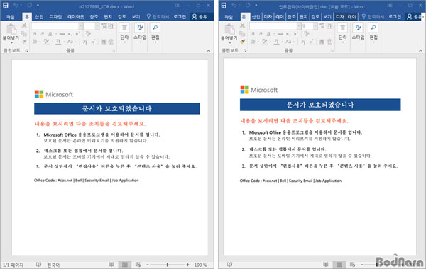Click the copy icon in 업무연락 window
Screen dimensions: 426x269
[243, 33]
